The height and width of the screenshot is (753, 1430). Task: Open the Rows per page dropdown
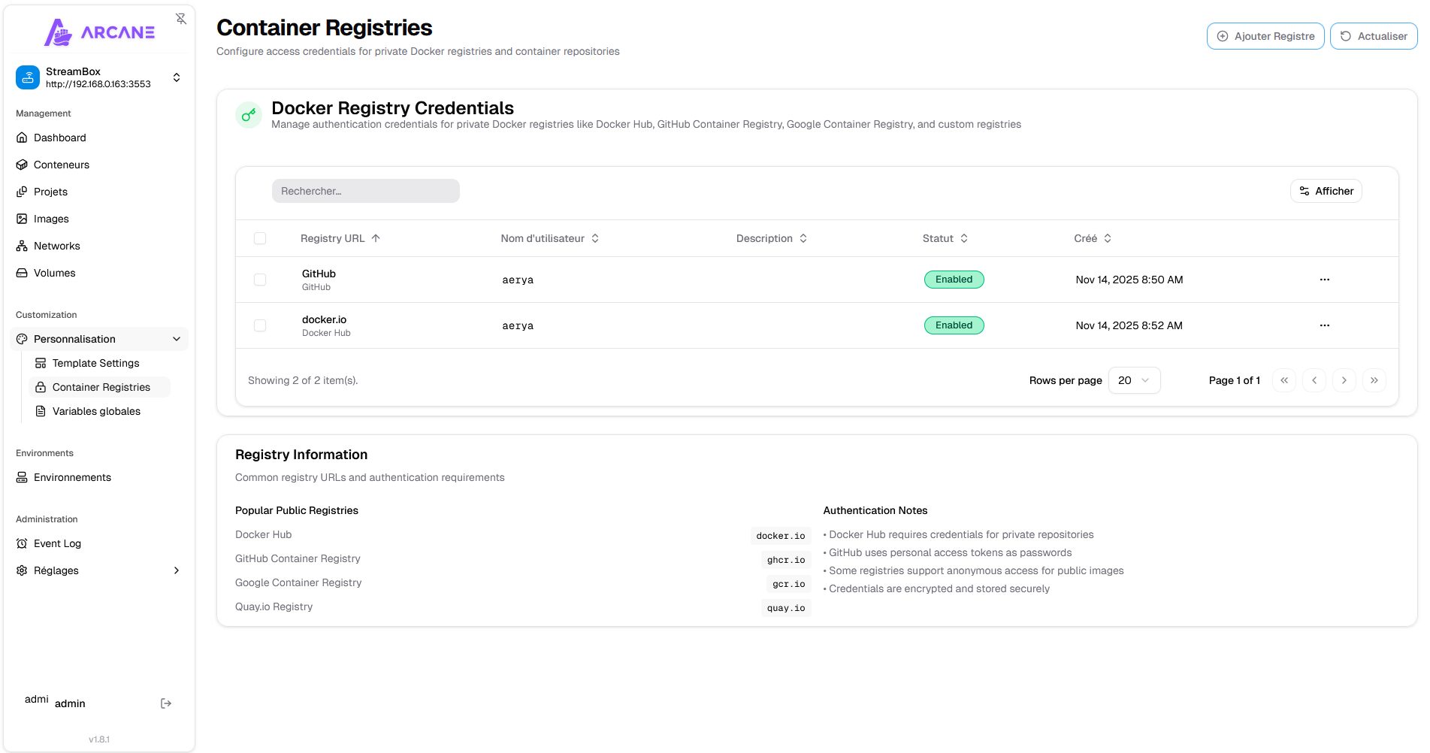pos(1135,380)
